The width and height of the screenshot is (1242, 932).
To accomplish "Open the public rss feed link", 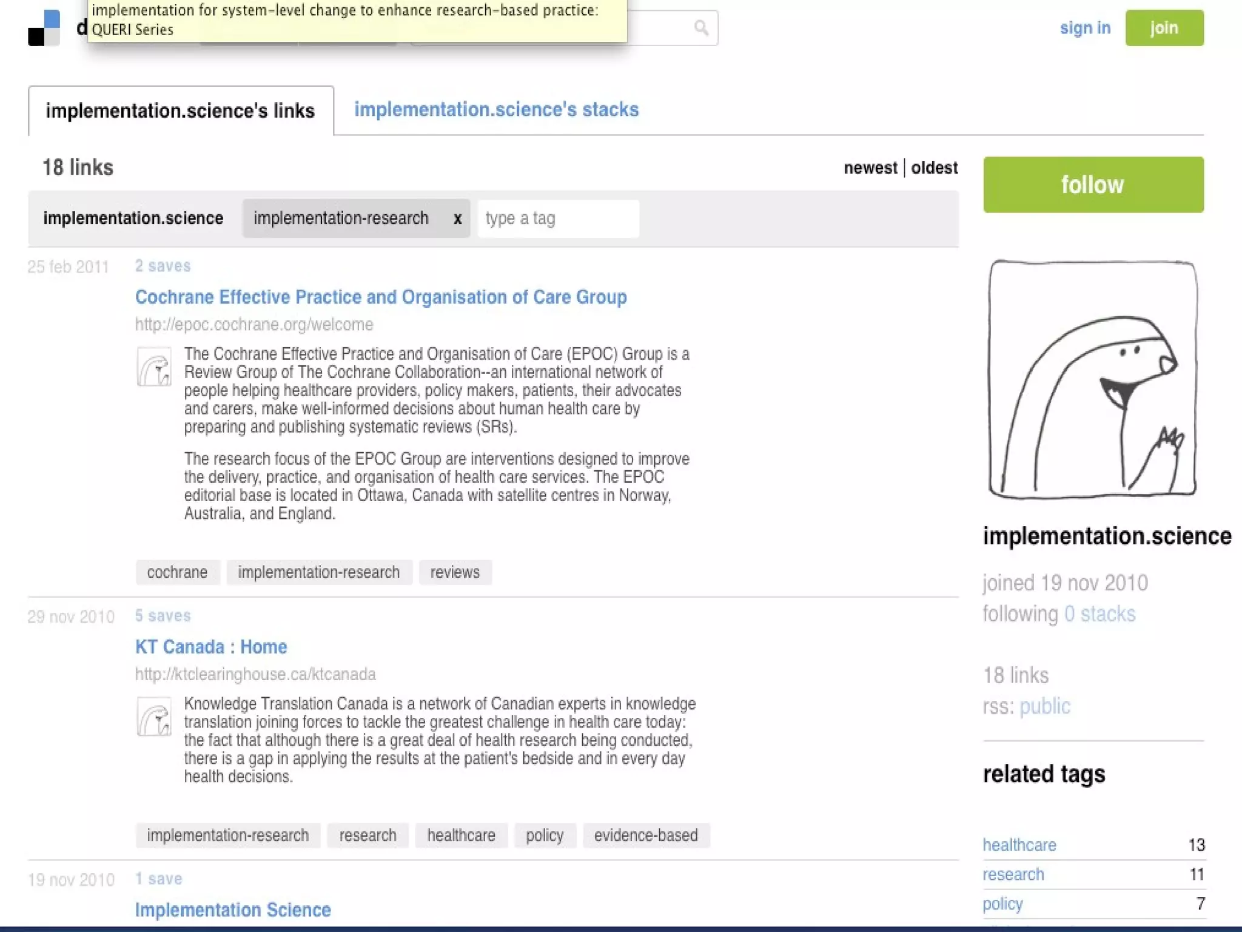I will (1044, 706).
